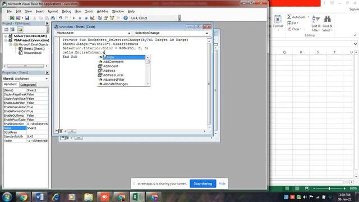Open the Windows Start button

(7, 197)
